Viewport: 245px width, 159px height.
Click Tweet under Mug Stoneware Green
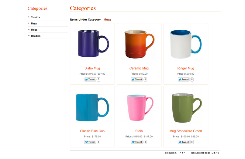coord(184,142)
